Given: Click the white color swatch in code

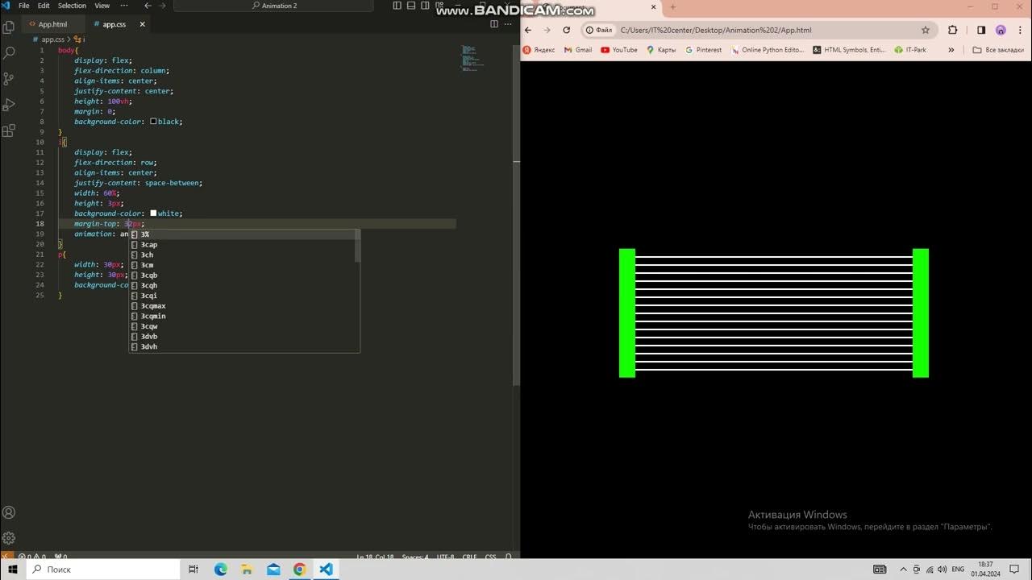Looking at the screenshot, I should coord(153,213).
